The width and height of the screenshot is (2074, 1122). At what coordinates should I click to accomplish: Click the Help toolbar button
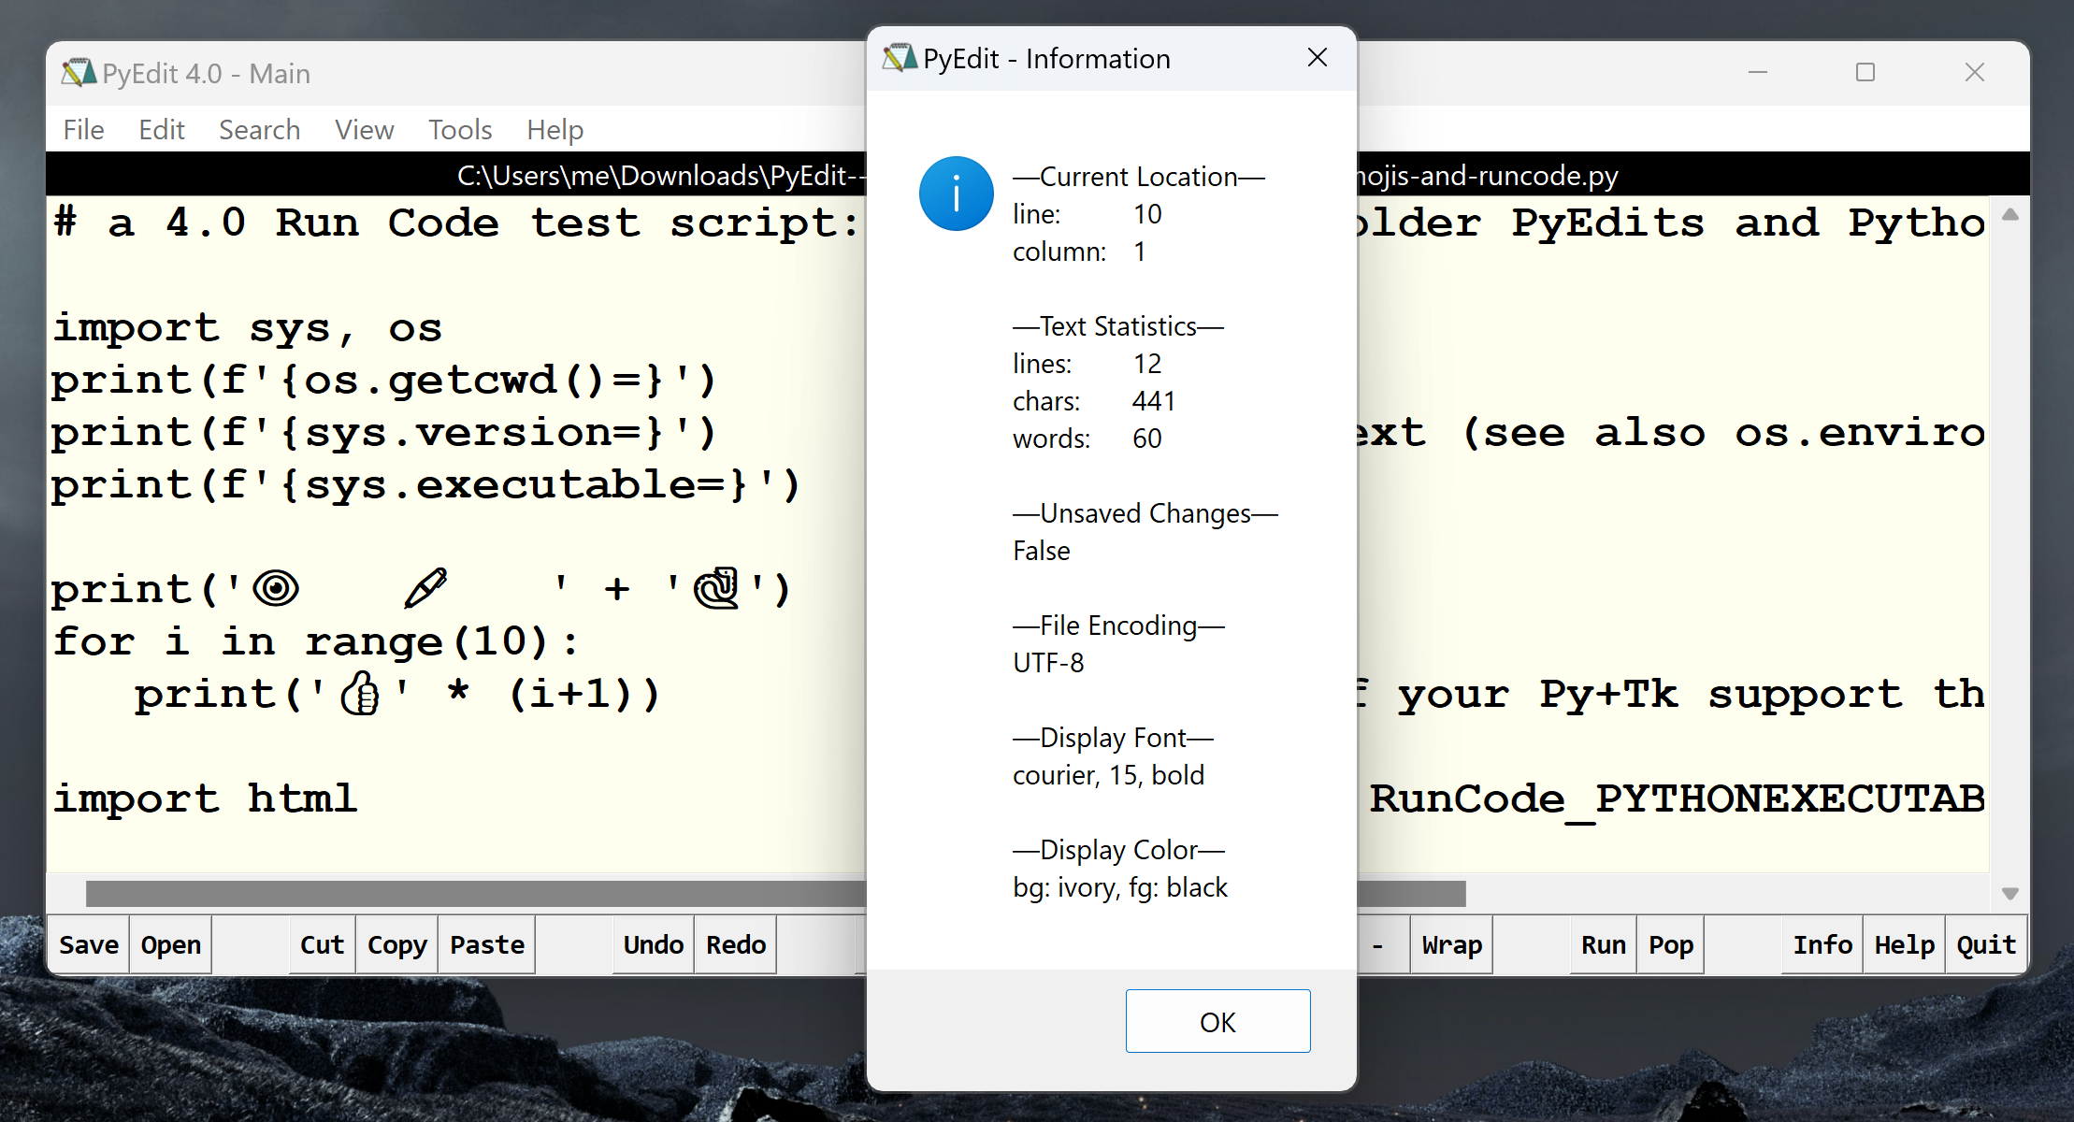pos(1905,944)
